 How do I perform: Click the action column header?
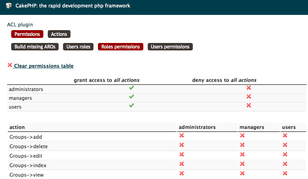click(x=17, y=127)
